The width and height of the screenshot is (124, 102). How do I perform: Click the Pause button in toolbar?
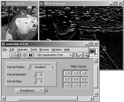[30, 55]
